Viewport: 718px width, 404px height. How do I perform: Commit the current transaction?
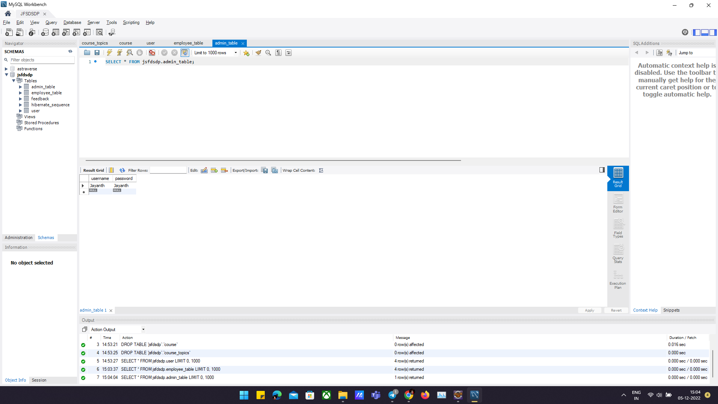coord(164,53)
